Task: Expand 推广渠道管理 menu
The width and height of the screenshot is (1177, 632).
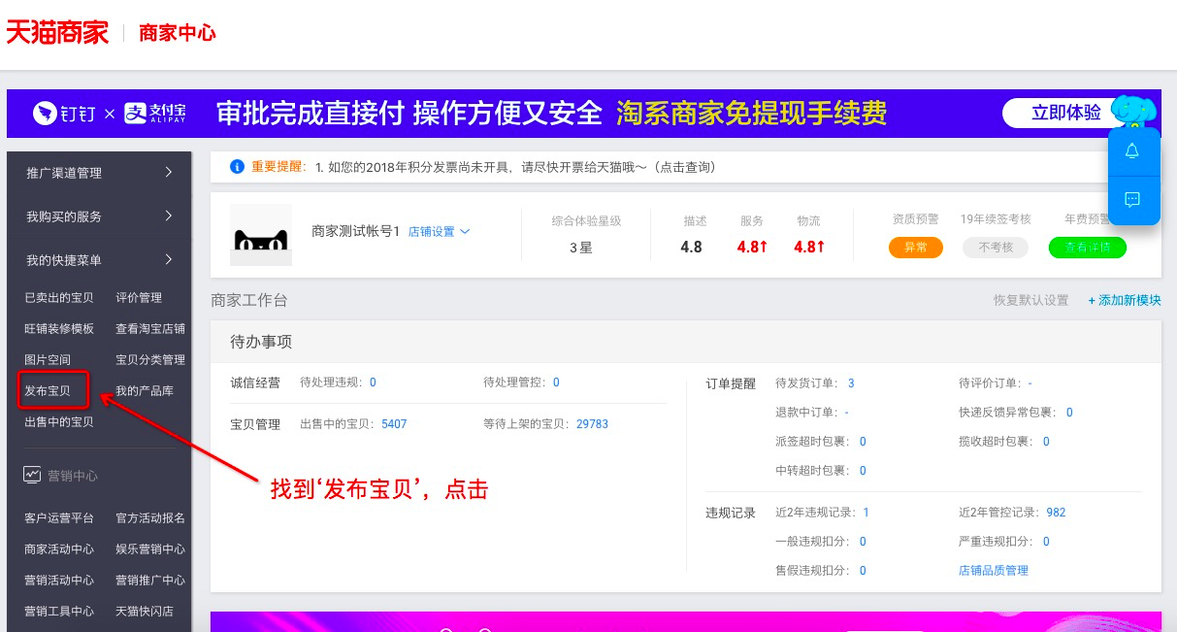Action: click(x=100, y=173)
